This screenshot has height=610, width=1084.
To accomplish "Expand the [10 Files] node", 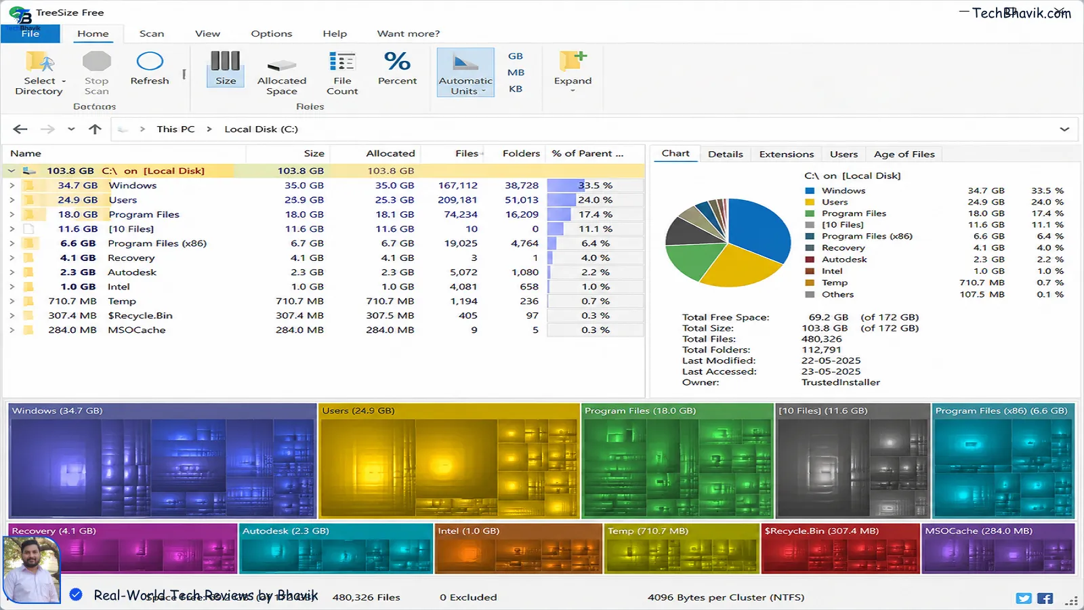I will tap(12, 228).
